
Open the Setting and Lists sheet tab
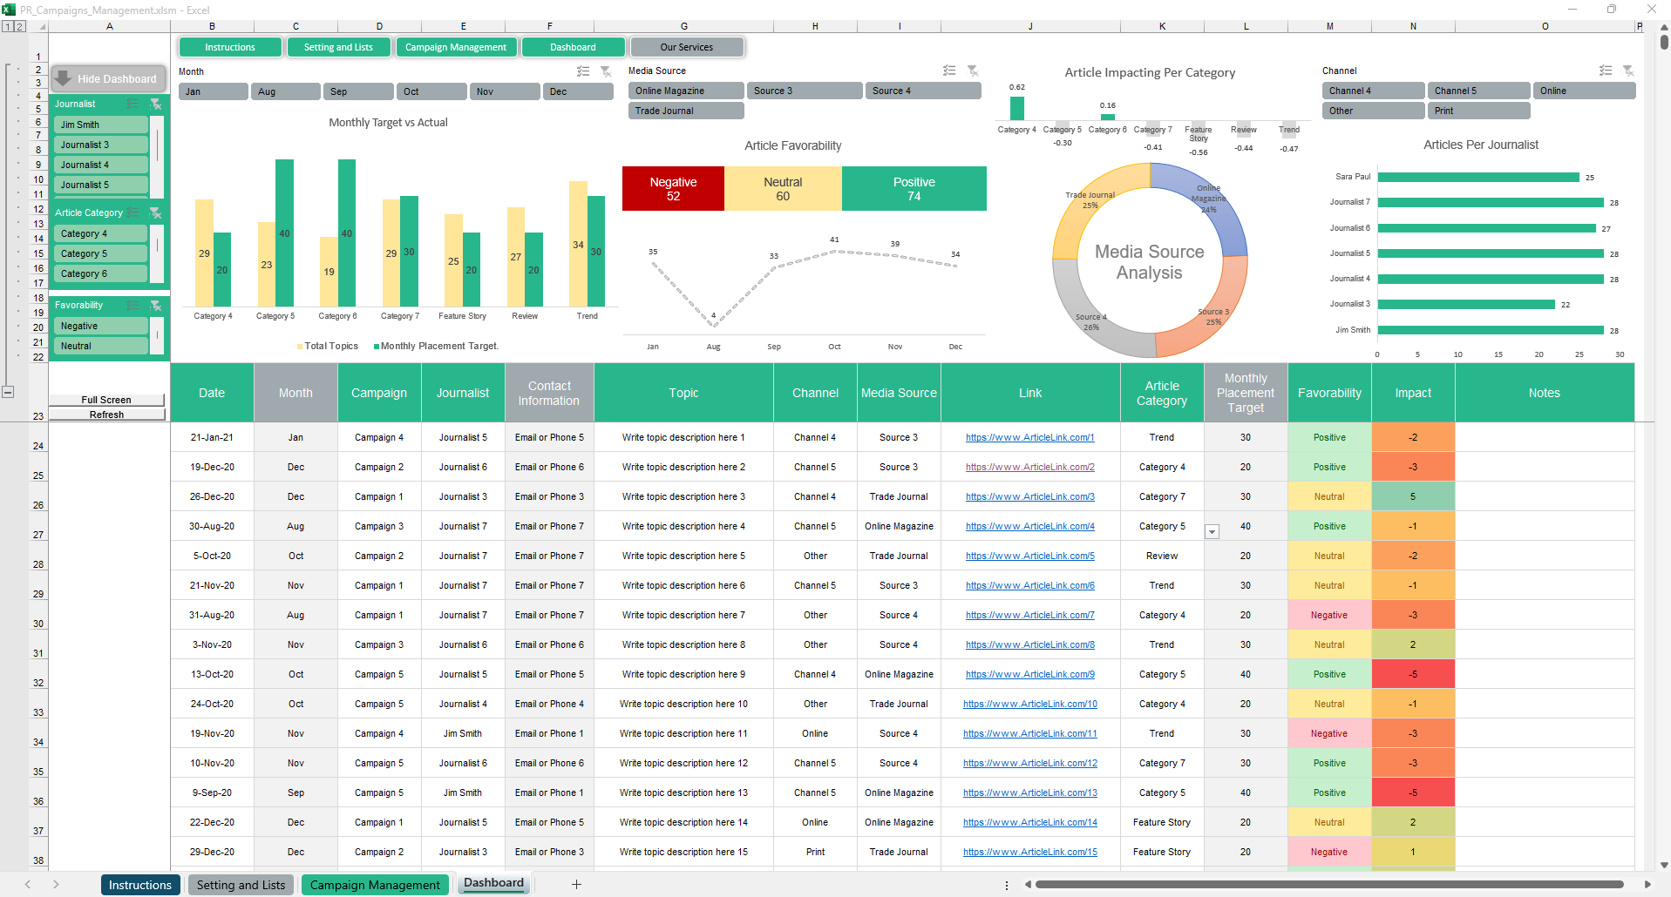[241, 885]
